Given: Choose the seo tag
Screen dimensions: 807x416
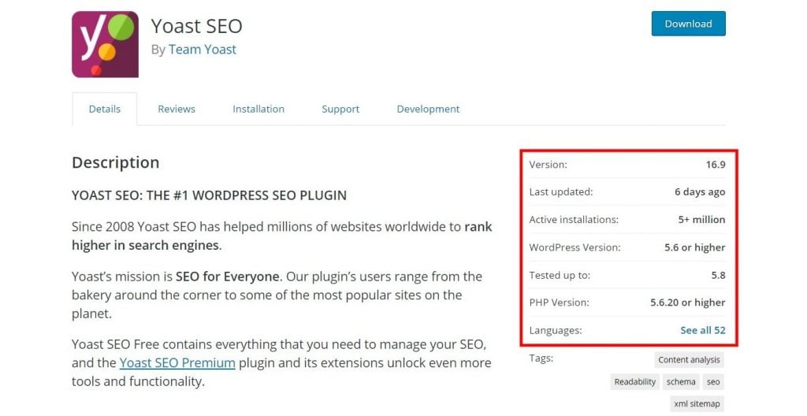Looking at the screenshot, I should (x=713, y=382).
